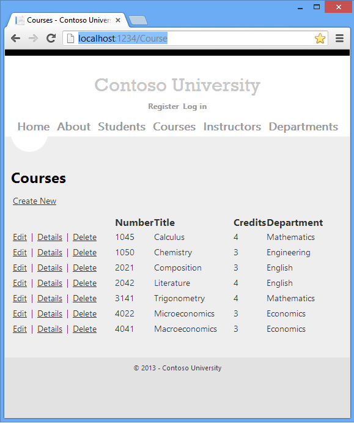The height and width of the screenshot is (423, 354).
Task: Edit the Literature course
Action: [x=20, y=283]
